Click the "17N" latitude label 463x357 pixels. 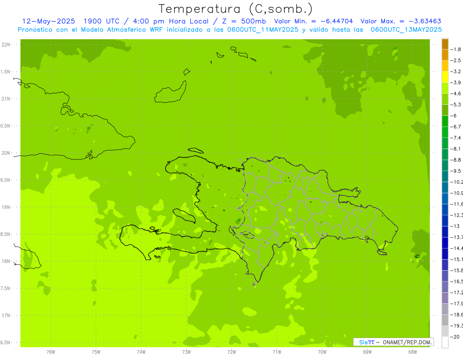6,315
